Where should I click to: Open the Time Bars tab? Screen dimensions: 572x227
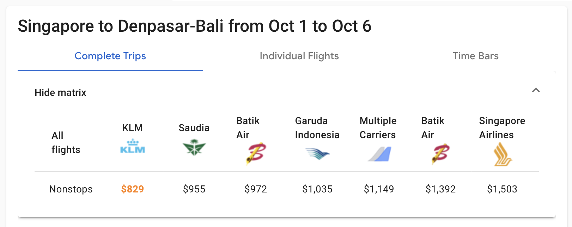[475, 56]
